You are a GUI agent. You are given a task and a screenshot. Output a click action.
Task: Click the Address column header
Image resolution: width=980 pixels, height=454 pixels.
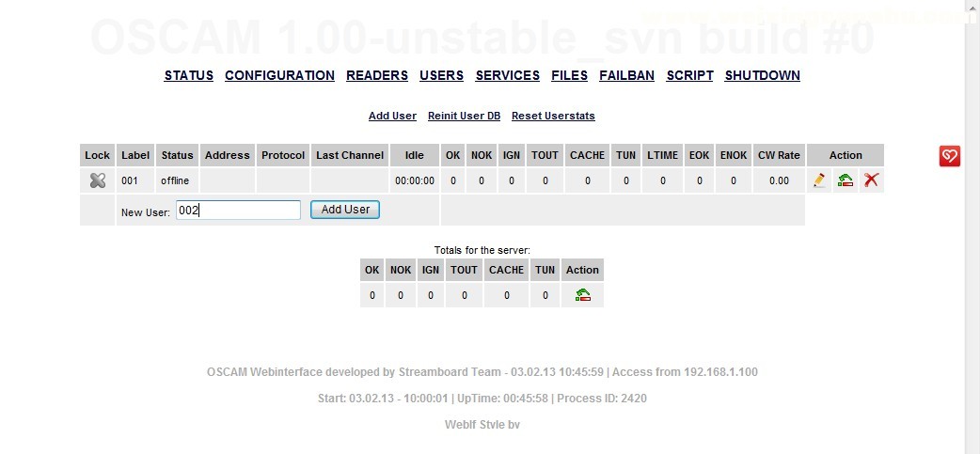coord(228,155)
